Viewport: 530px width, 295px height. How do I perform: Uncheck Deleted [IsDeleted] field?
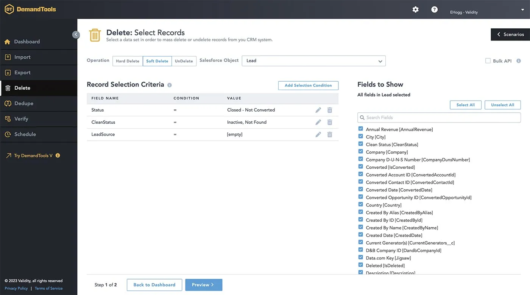[360, 265]
